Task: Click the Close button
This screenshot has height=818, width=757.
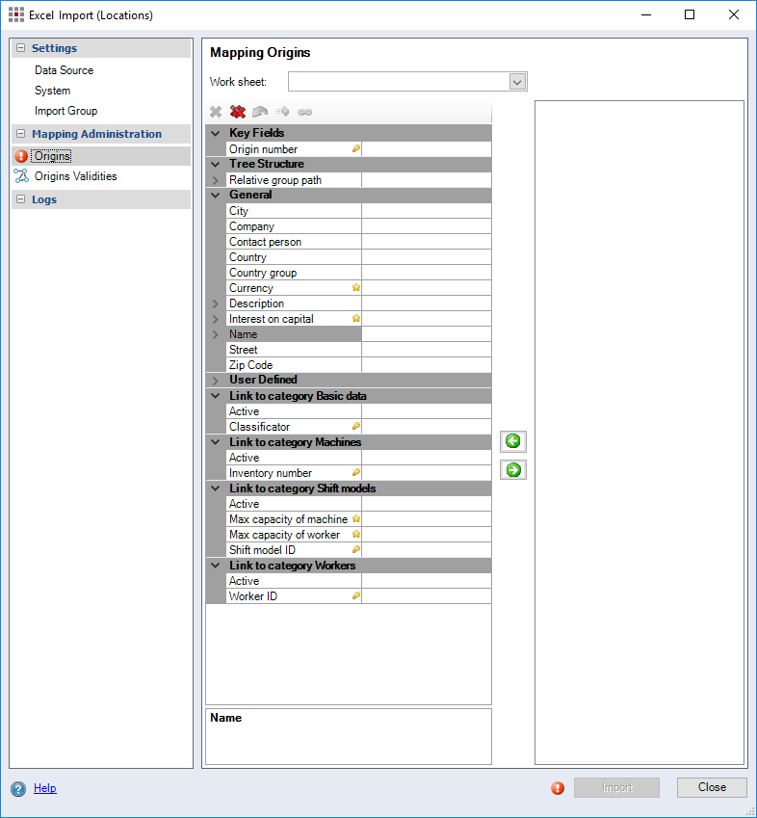Action: click(712, 787)
